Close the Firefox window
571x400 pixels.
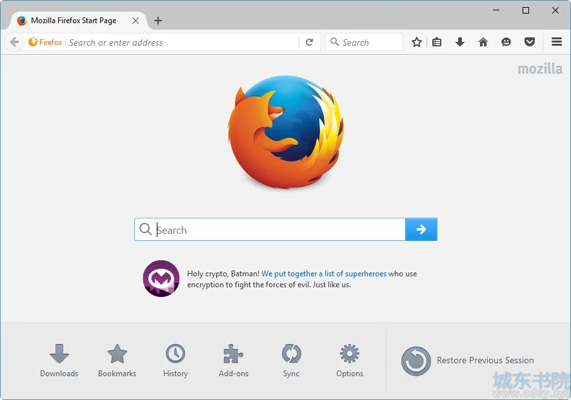556,10
